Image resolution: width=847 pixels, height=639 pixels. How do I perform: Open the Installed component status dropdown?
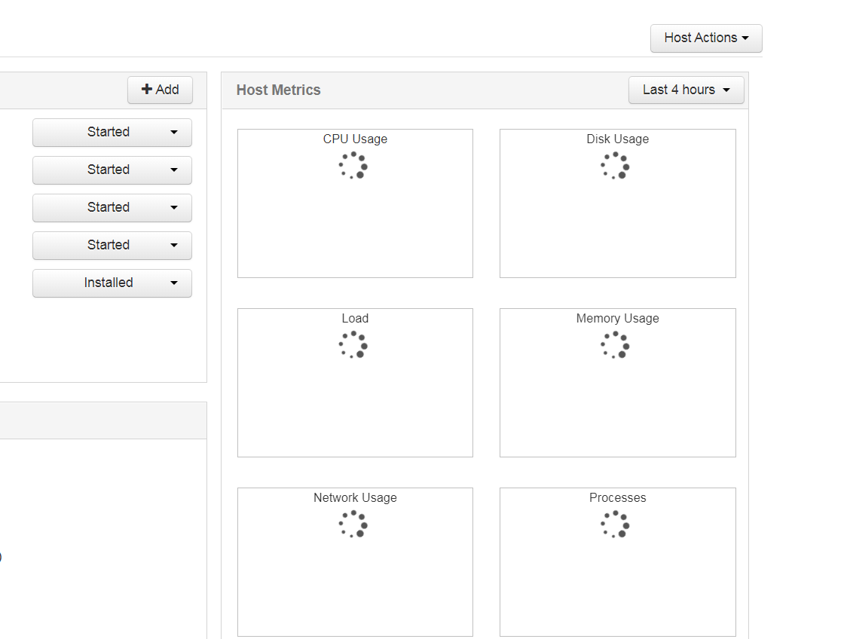pyautogui.click(x=112, y=283)
